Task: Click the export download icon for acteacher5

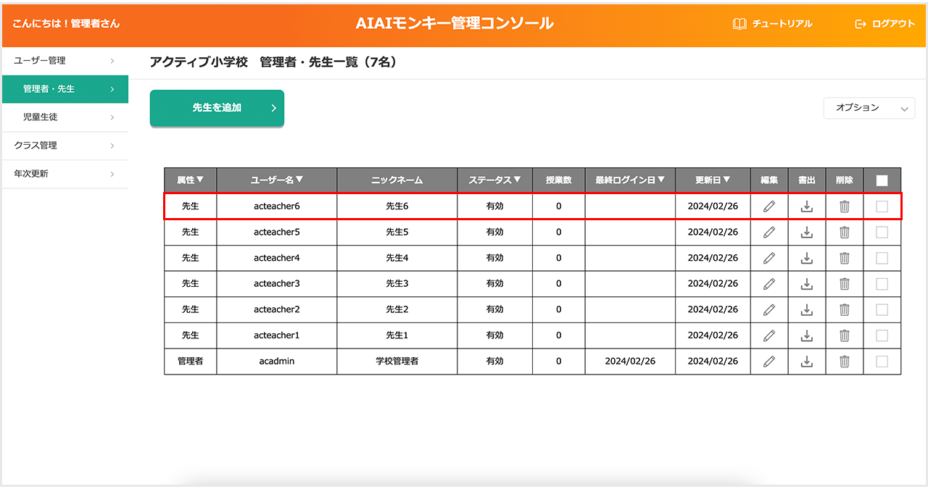Action: (x=807, y=233)
